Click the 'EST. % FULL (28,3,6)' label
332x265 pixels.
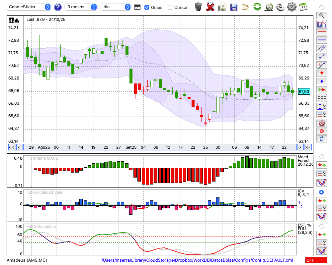pos(305,229)
